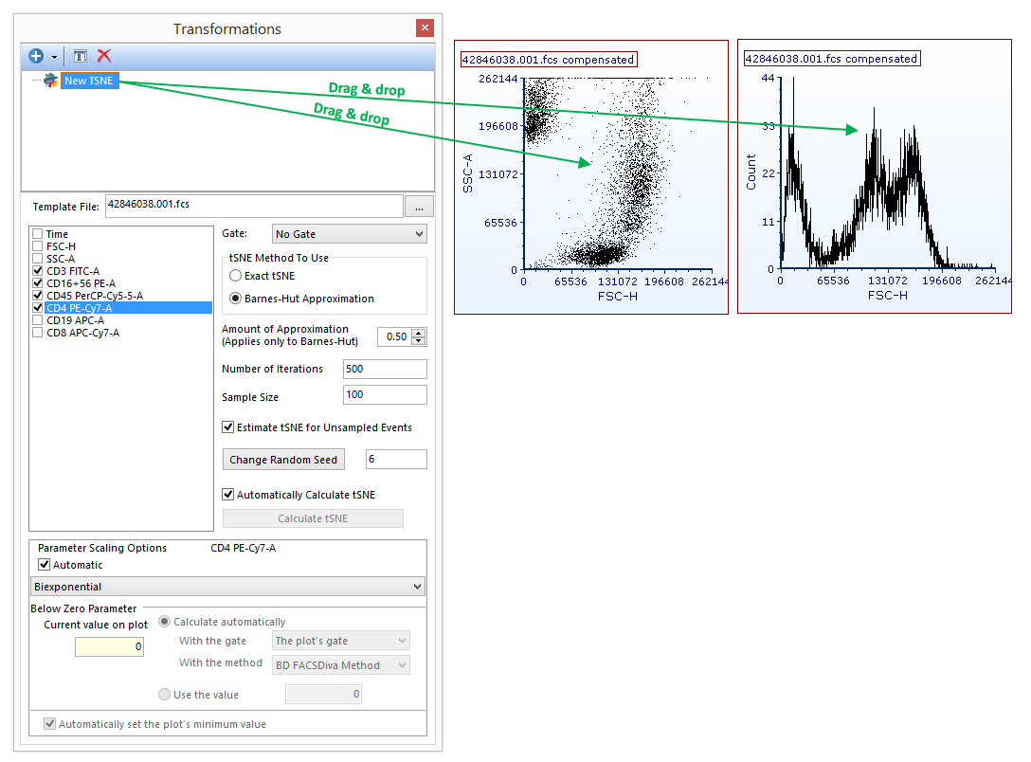Viewport: 1031px width, 762px height.
Task: Increase the Amount of Approximation stepper
Action: pyautogui.click(x=419, y=333)
